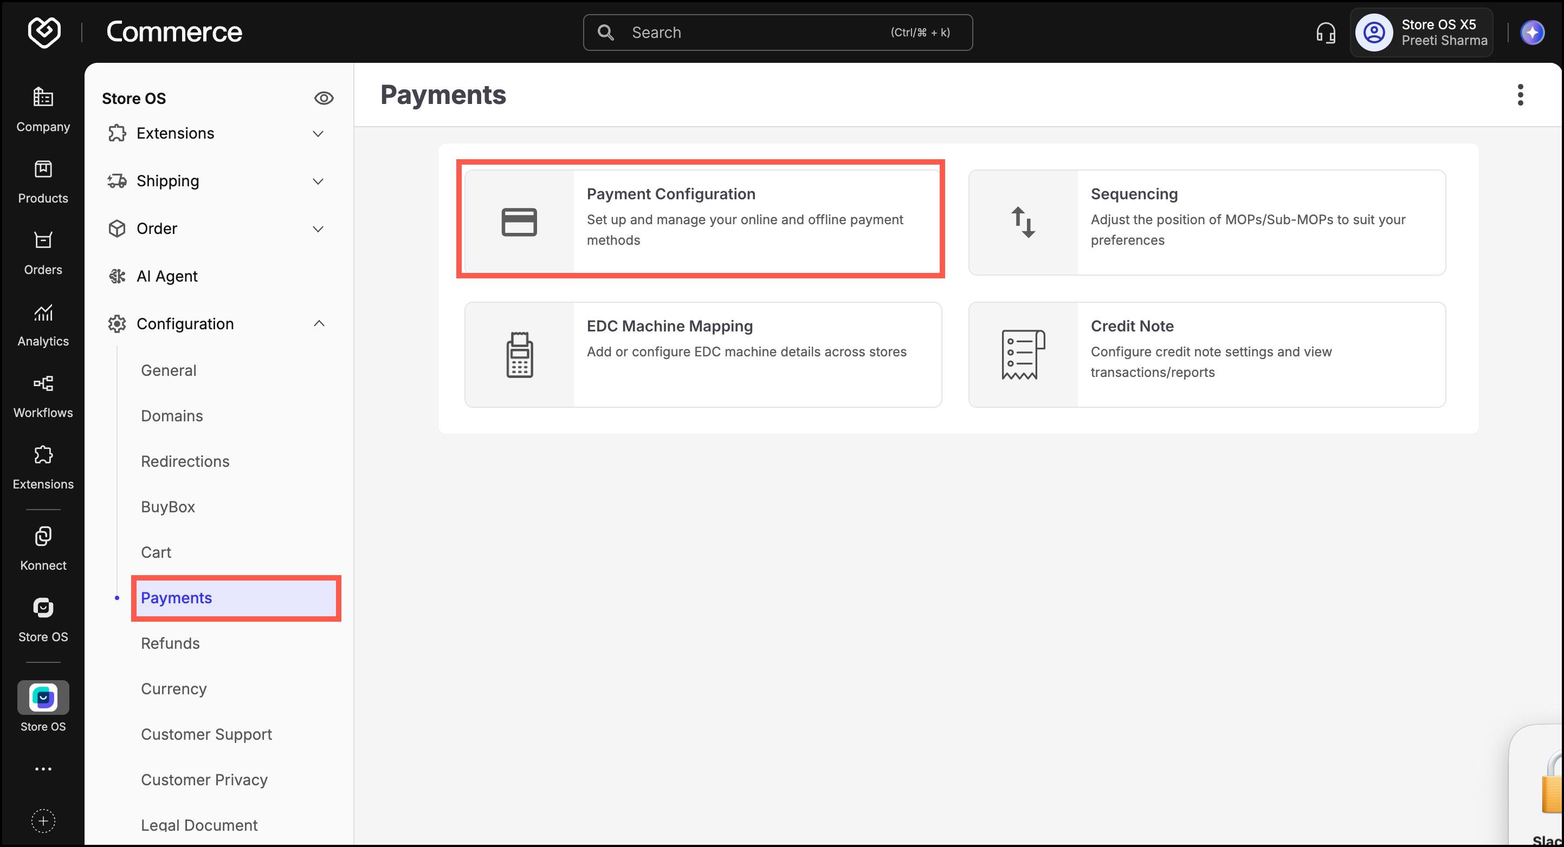Click the Search input field
This screenshot has width=1564, height=847.
778,32
